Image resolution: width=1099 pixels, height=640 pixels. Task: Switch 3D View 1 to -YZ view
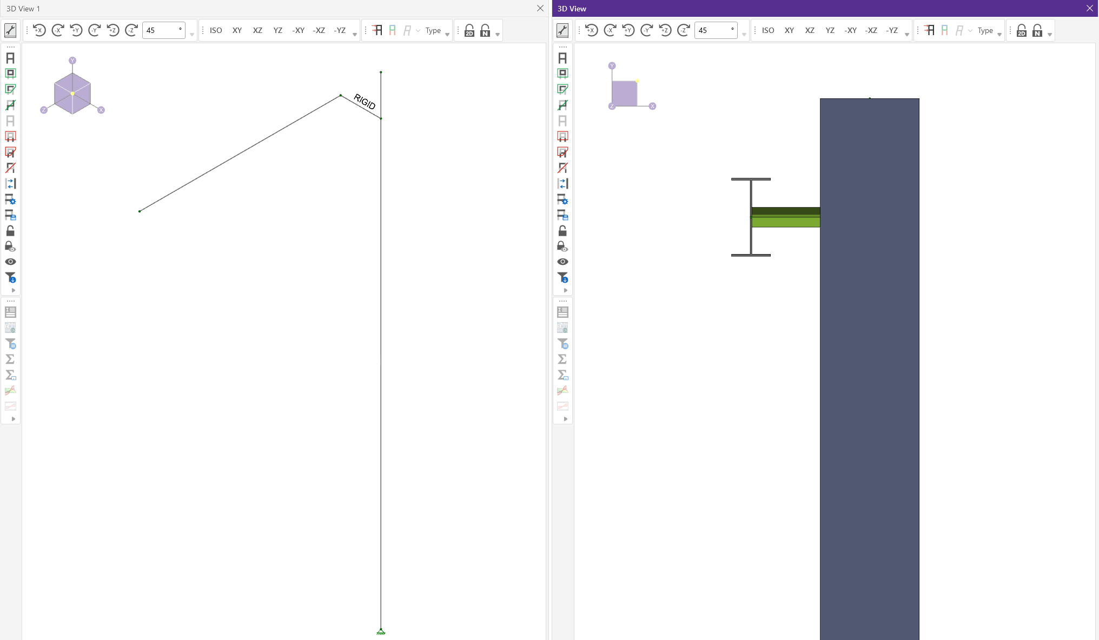pos(340,30)
